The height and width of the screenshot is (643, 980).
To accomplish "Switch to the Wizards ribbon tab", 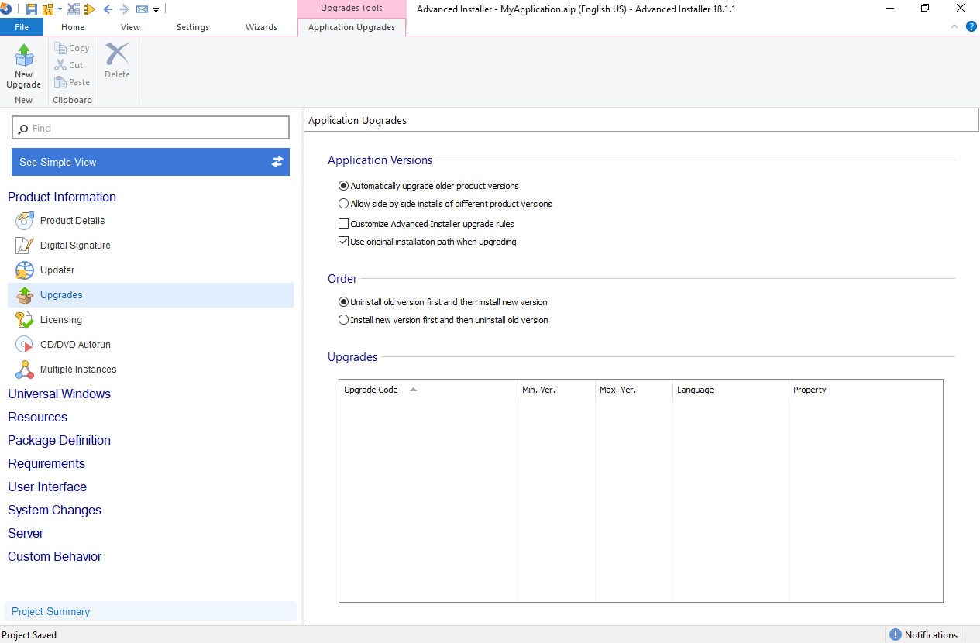I will [262, 27].
